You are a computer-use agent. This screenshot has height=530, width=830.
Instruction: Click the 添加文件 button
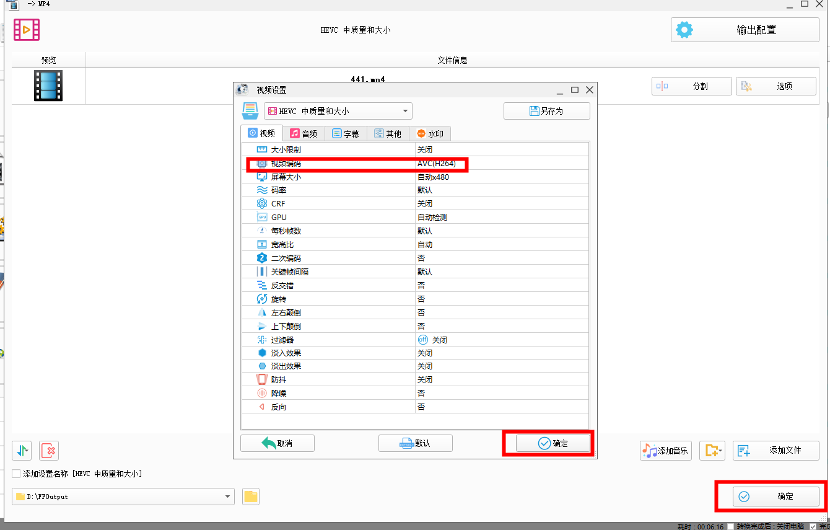(776, 451)
